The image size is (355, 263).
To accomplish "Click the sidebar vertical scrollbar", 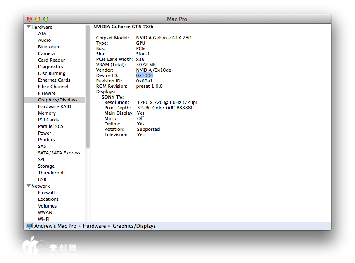I will 88,87.
